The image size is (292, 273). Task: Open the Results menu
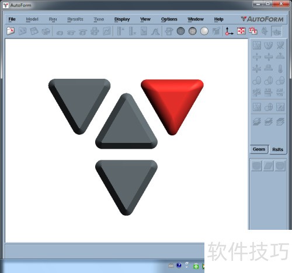click(75, 19)
